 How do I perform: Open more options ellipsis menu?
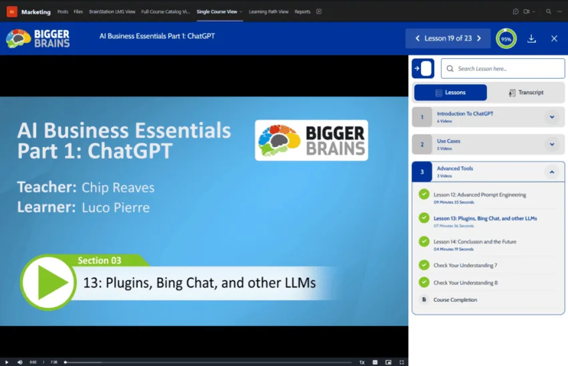point(559,11)
